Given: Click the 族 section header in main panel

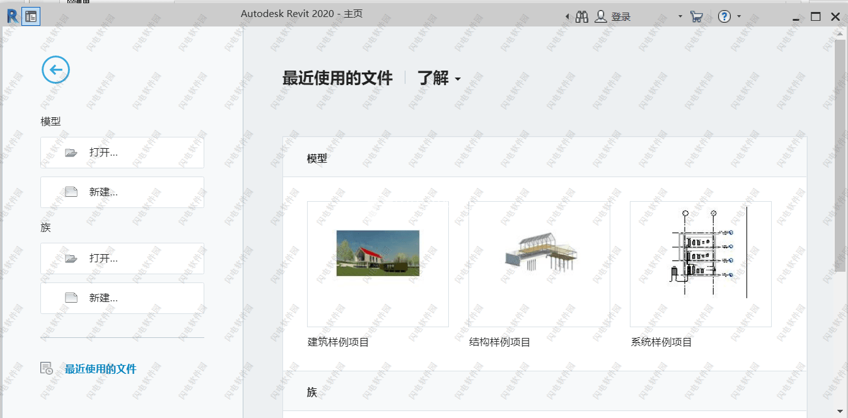Looking at the screenshot, I should (312, 392).
